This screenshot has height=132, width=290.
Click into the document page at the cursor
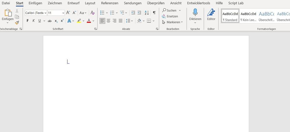point(67,62)
